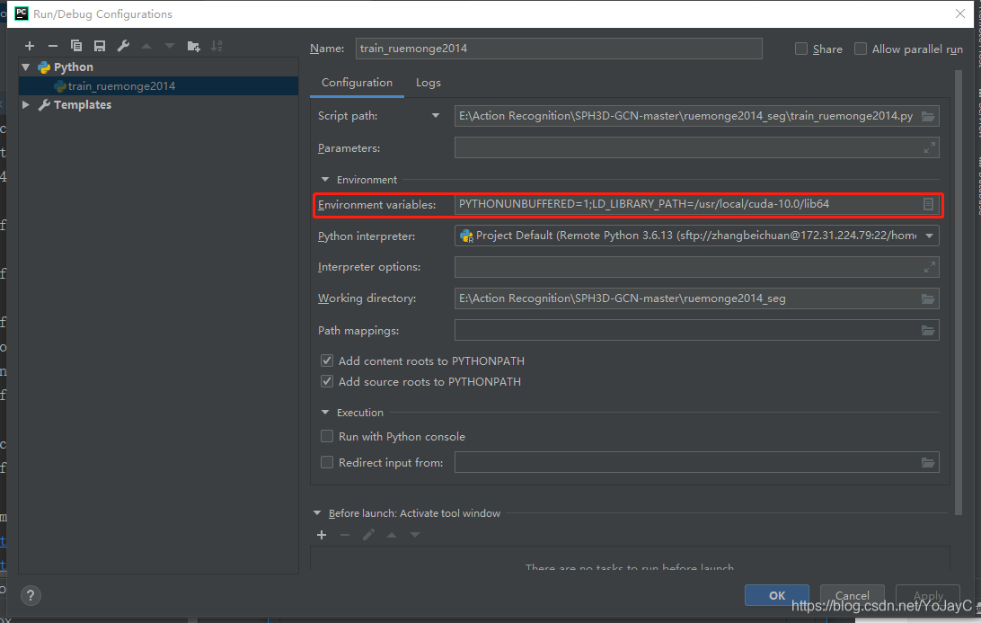Collapse the Python tree node
The image size is (981, 623).
[x=25, y=67]
